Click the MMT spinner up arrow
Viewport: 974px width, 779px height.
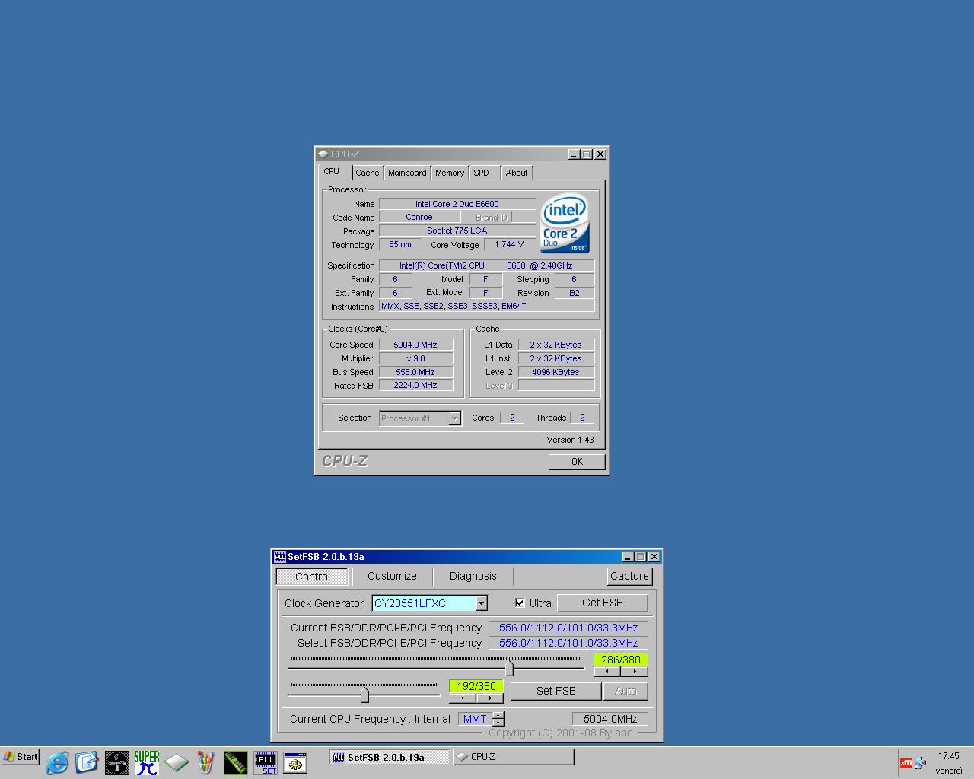(498, 715)
